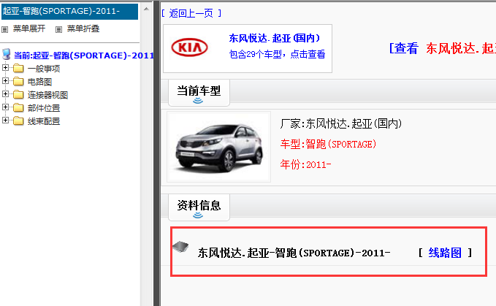Open the 线路图 link
The width and height of the screenshot is (496, 306).
[445, 253]
